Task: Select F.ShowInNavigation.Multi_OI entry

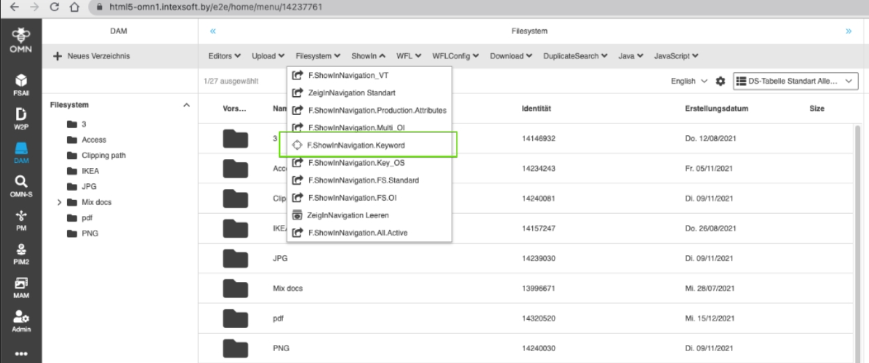Action: 369,128
